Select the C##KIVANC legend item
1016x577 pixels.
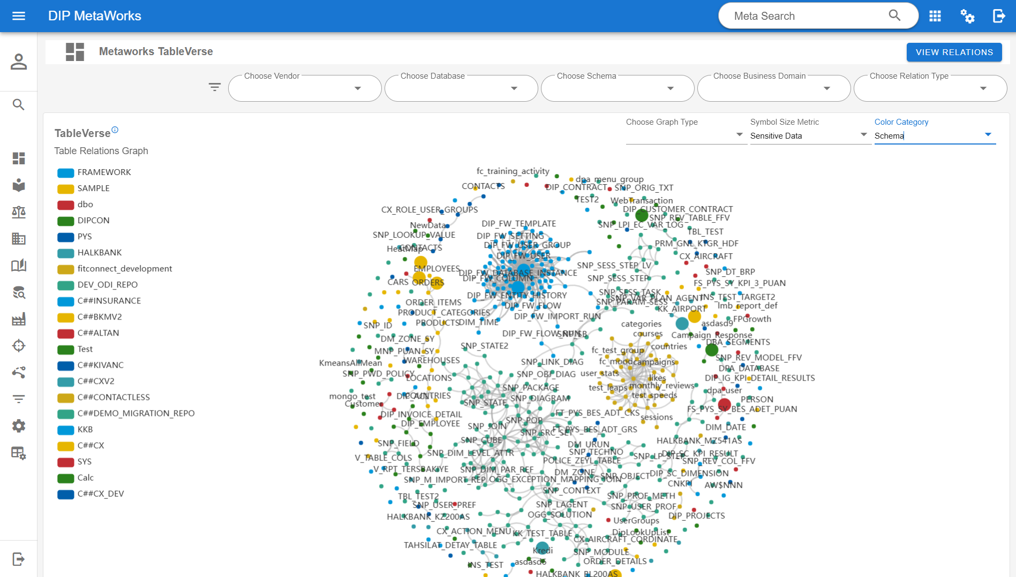[x=91, y=365]
